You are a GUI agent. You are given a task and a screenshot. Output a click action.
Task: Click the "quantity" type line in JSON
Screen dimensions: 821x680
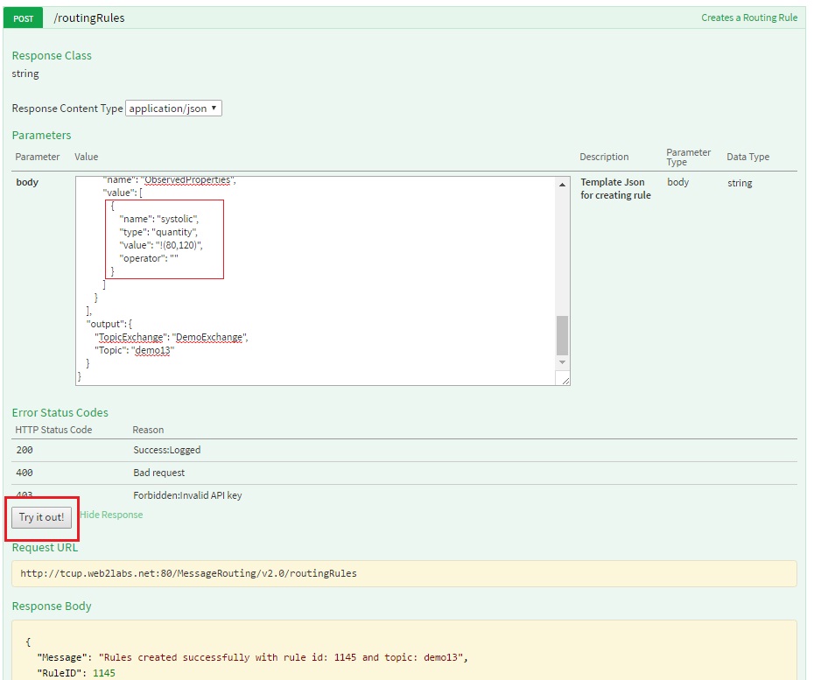(x=158, y=232)
